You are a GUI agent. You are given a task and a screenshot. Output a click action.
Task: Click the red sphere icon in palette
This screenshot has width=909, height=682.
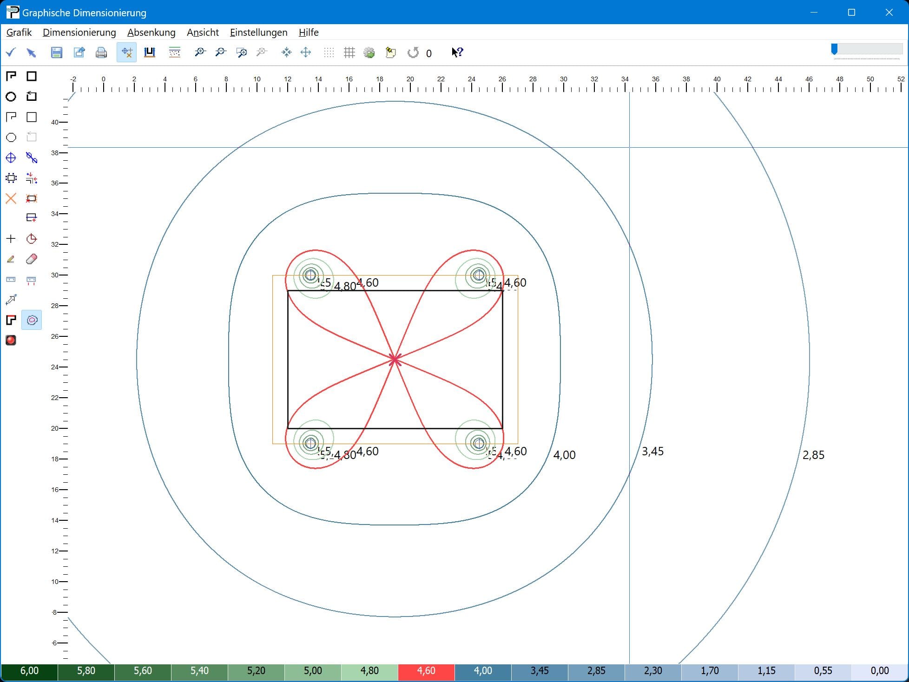[x=11, y=340]
